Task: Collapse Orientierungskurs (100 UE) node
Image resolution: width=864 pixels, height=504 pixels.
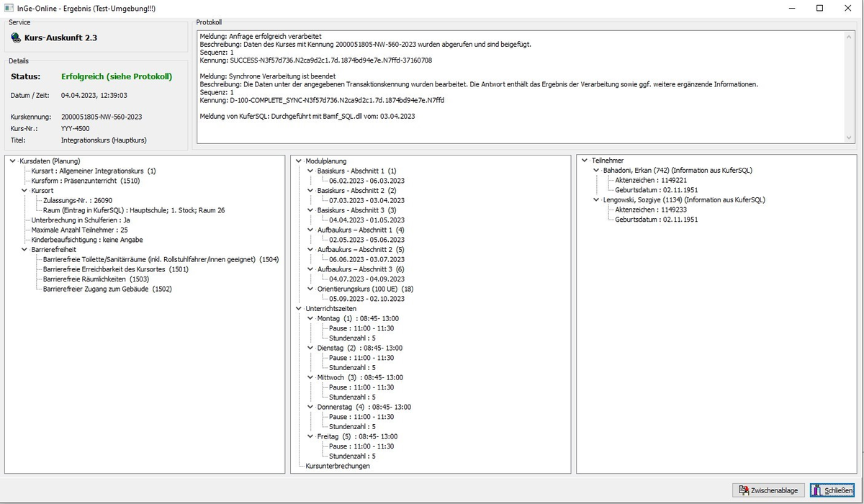Action: 310,289
